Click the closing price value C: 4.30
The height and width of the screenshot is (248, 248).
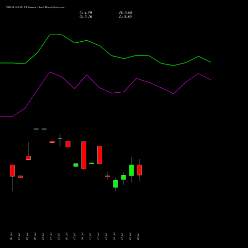tap(86, 13)
